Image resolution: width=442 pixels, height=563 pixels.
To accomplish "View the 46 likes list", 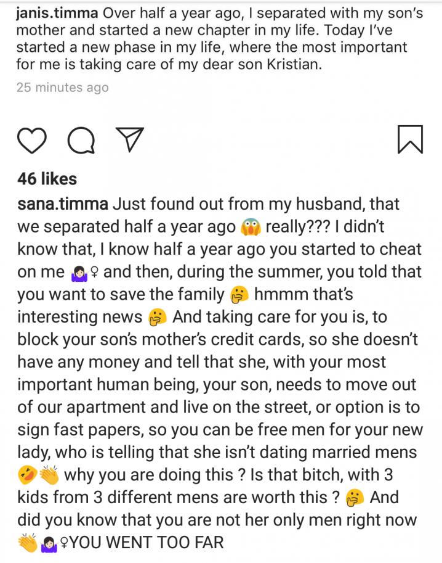I will [47, 179].
